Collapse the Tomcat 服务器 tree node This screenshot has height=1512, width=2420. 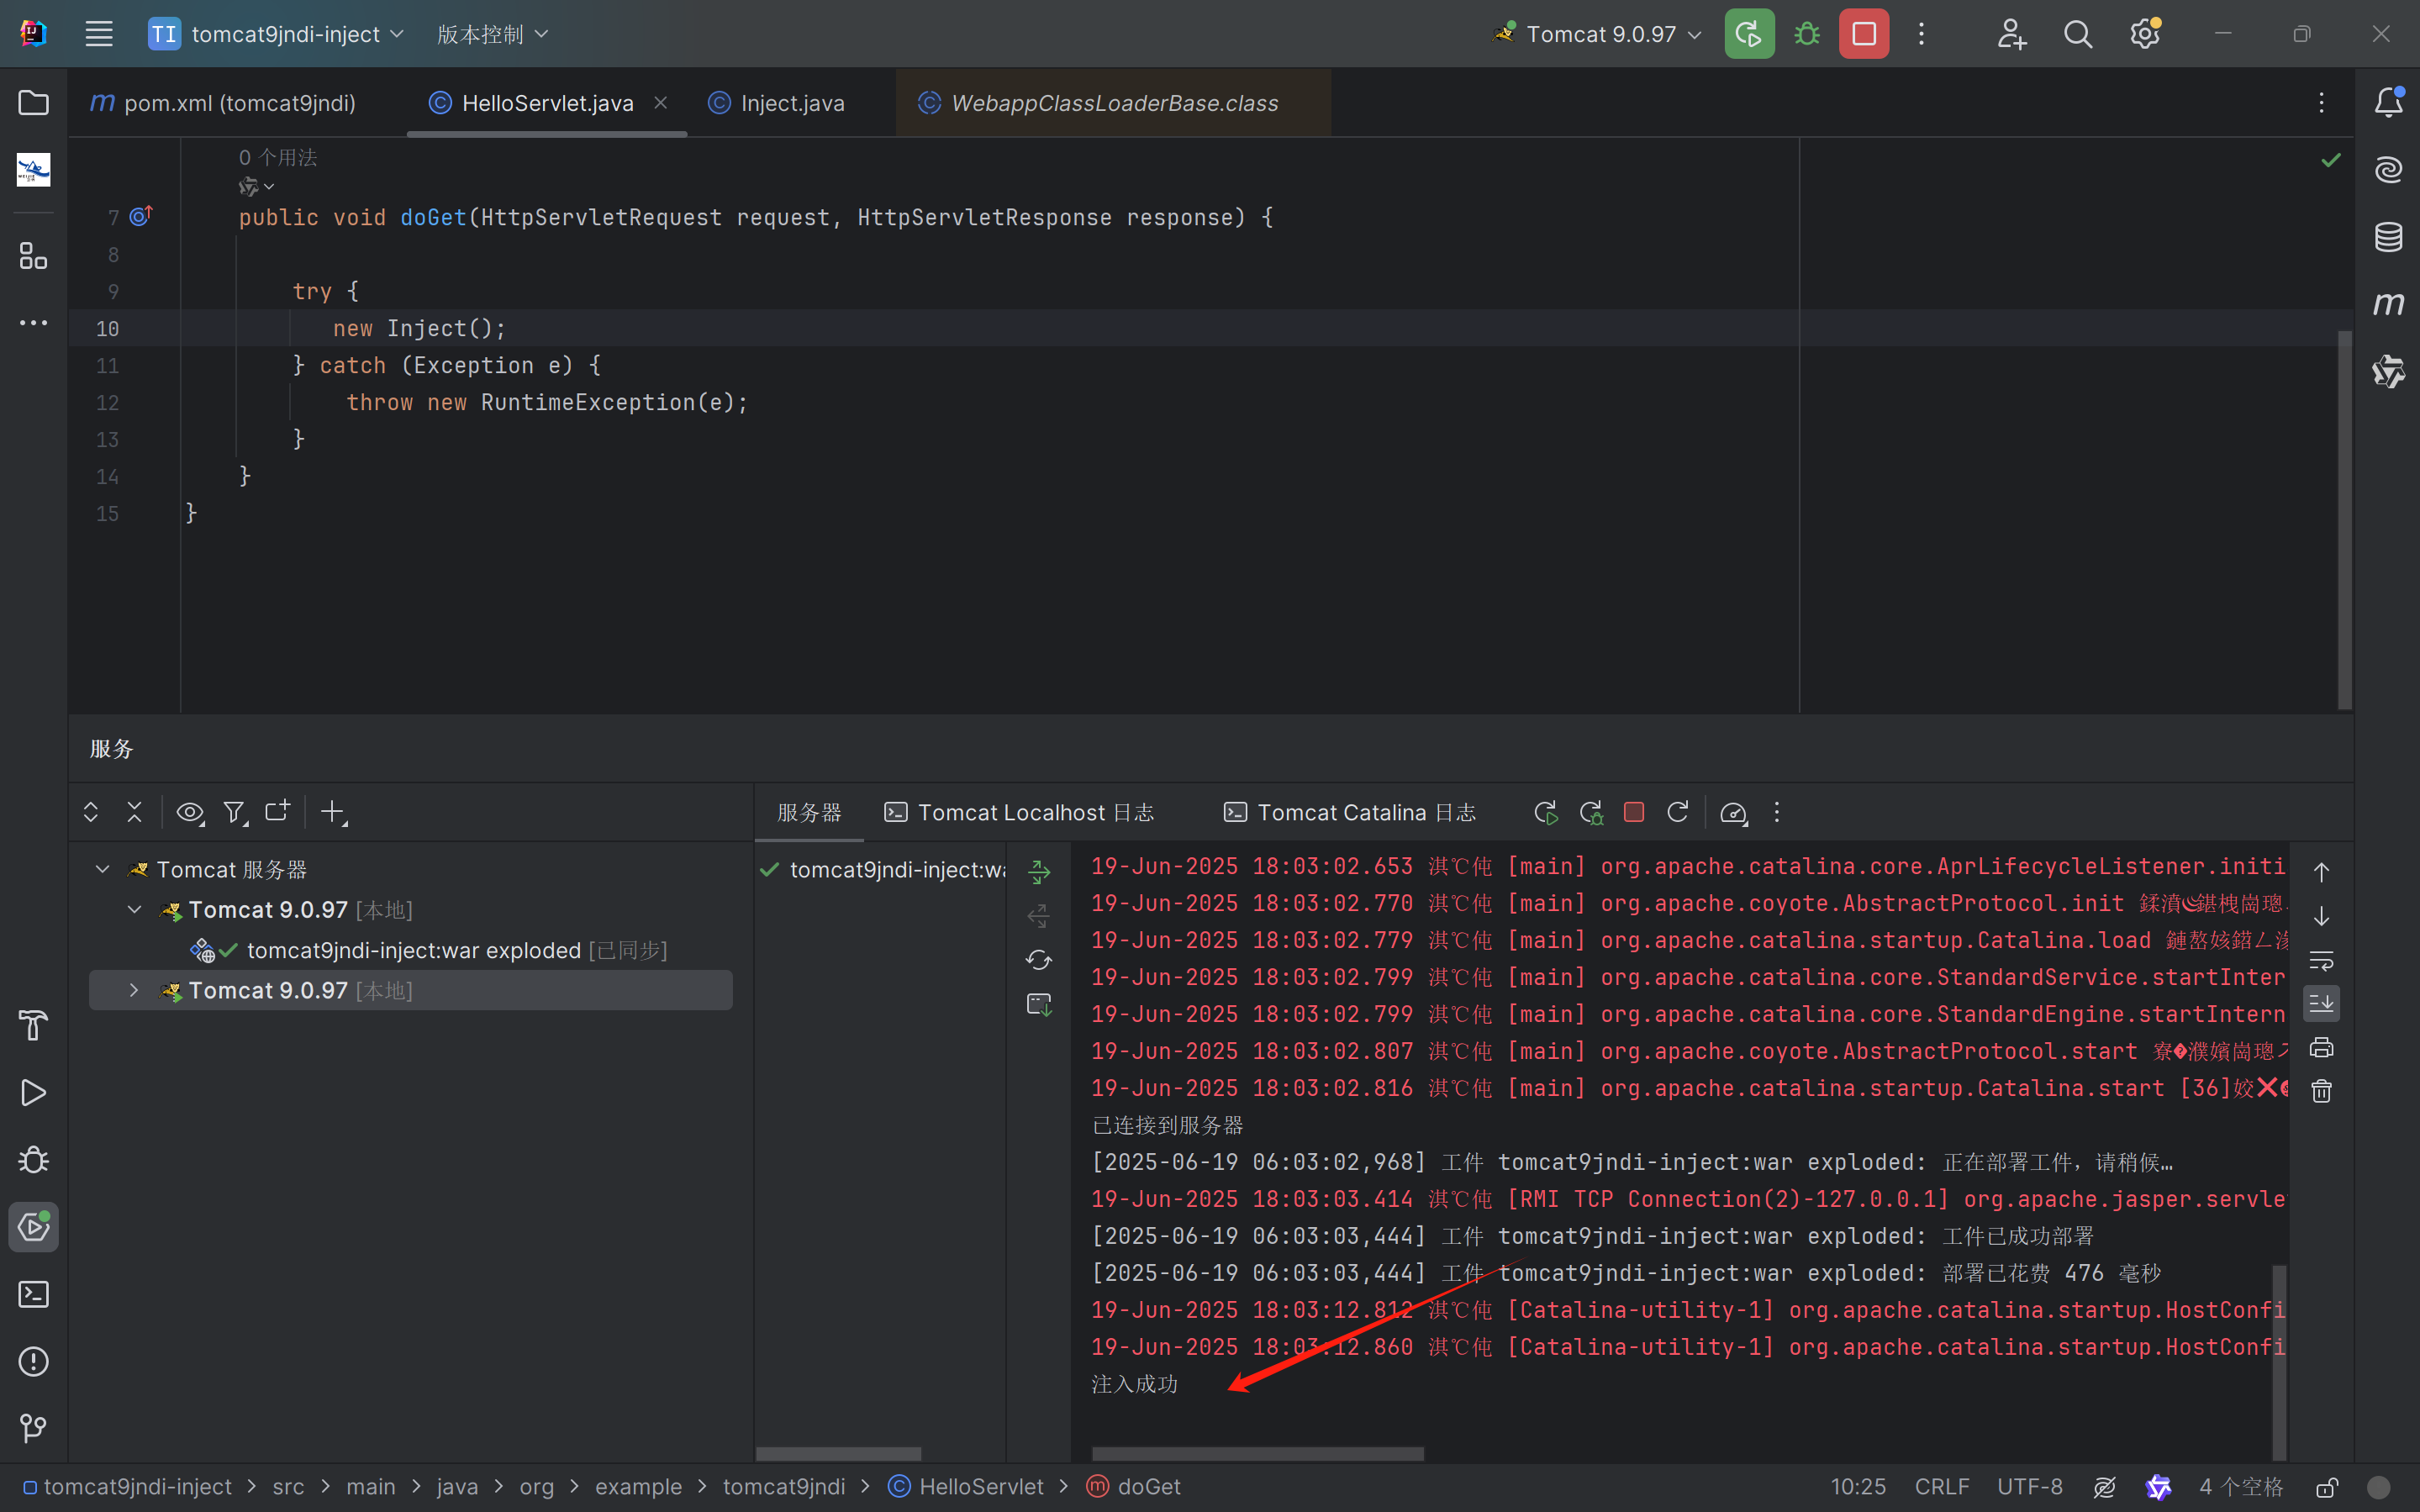[x=102, y=869]
